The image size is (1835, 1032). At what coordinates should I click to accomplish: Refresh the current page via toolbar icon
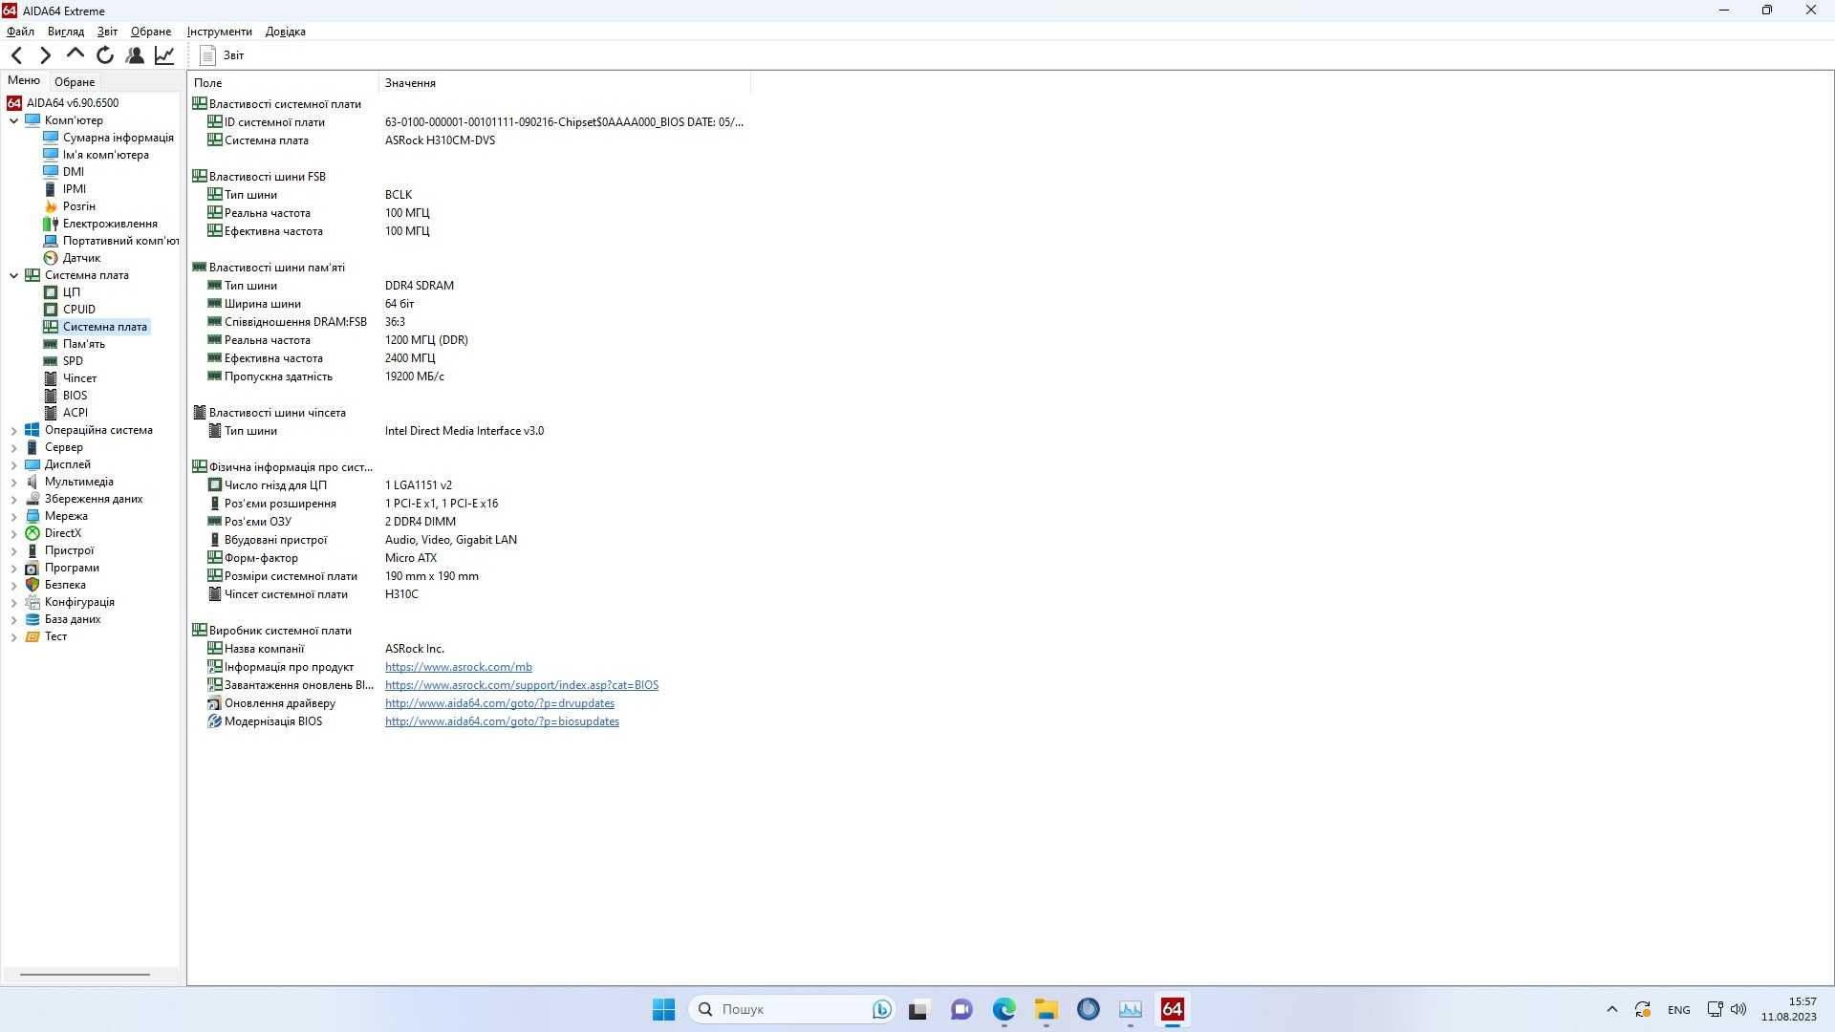click(105, 55)
